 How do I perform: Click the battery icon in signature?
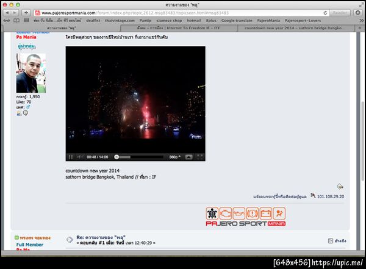click(x=265, y=213)
